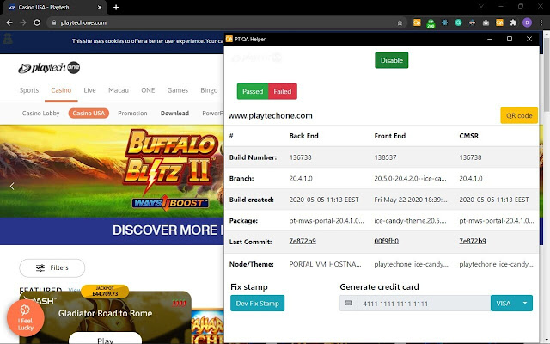Open the Extensions puzzle piece menu
This screenshot has width=550, height=344.
click(x=514, y=22)
